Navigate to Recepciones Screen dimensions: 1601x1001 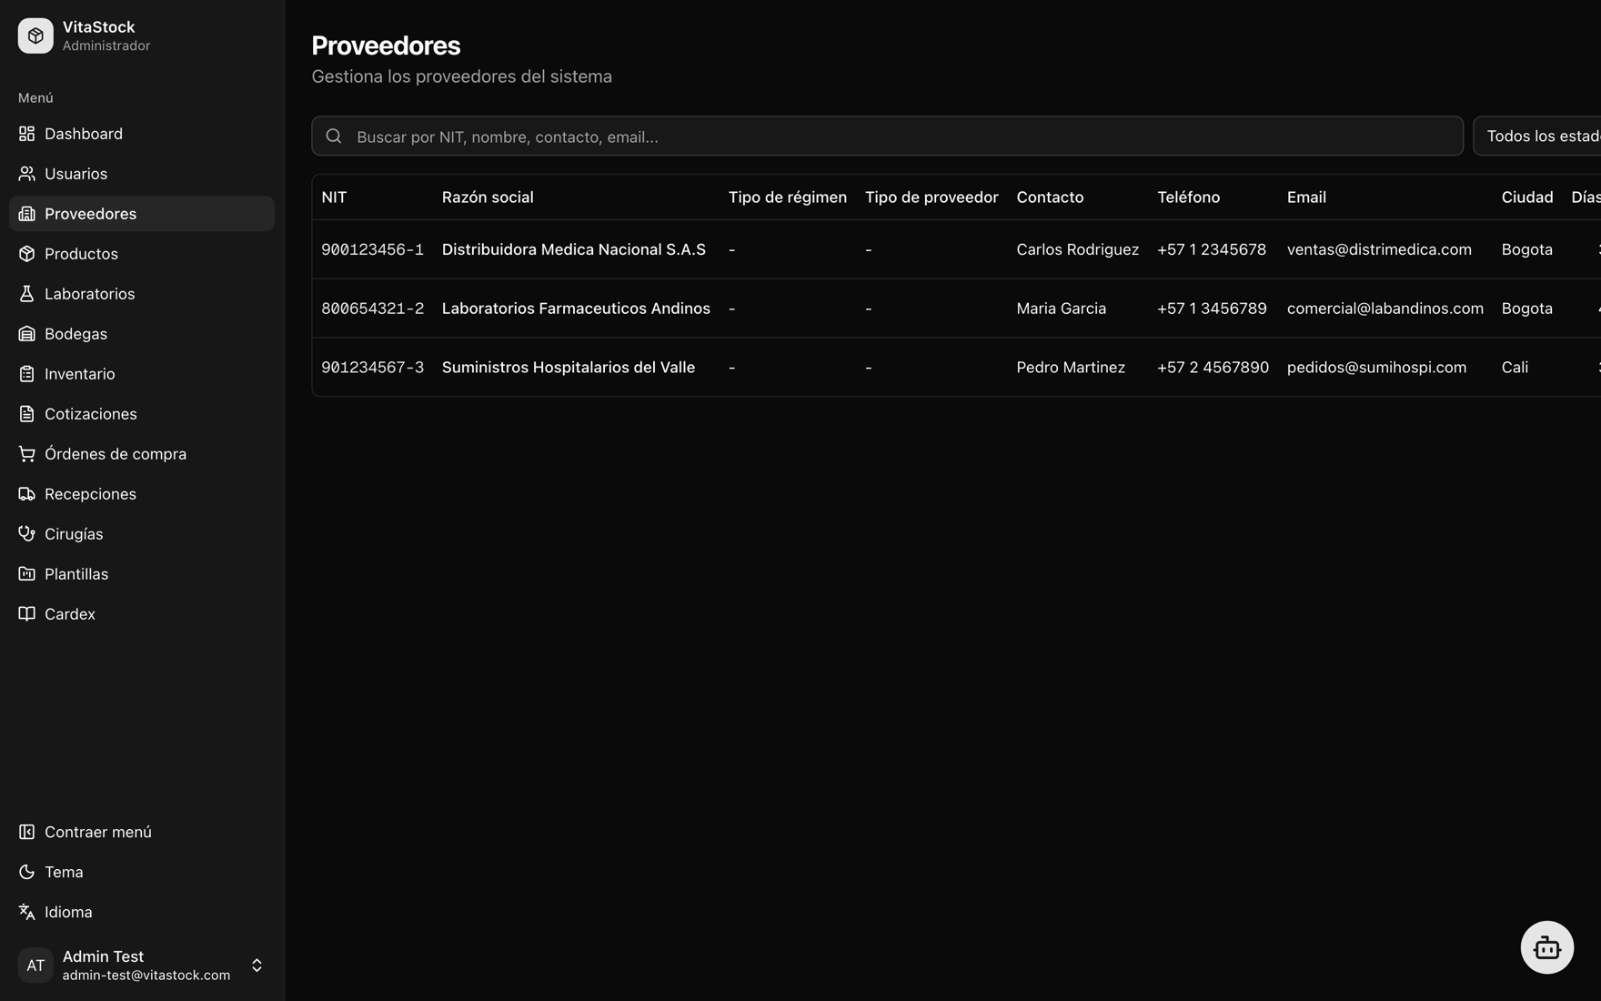pyautogui.click(x=142, y=494)
